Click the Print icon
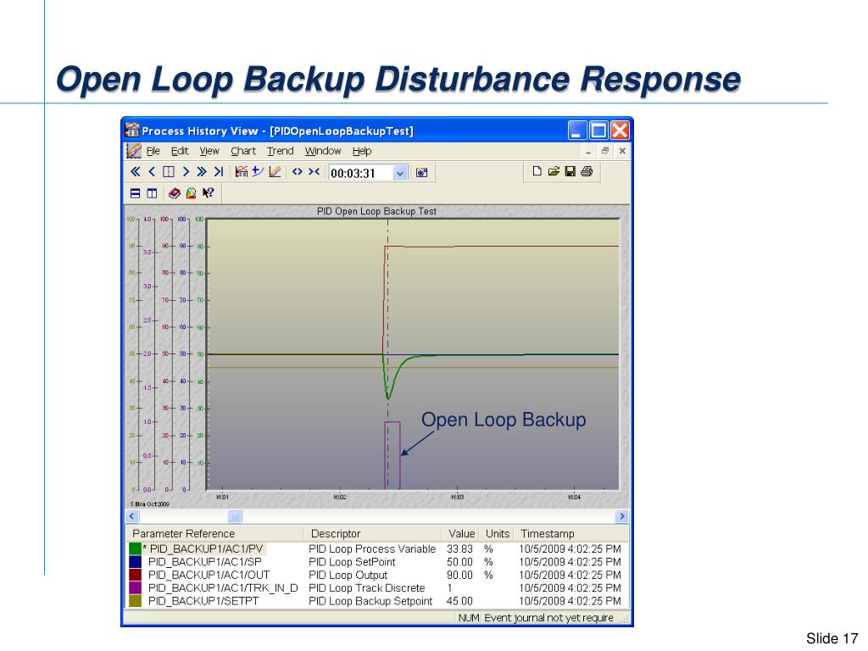Viewport: 868px width, 651px height. coord(587,171)
